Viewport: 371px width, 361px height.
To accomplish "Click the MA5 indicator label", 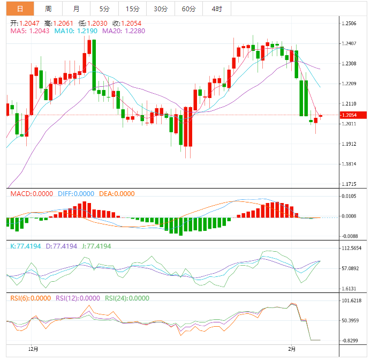I will [x=30, y=32].
